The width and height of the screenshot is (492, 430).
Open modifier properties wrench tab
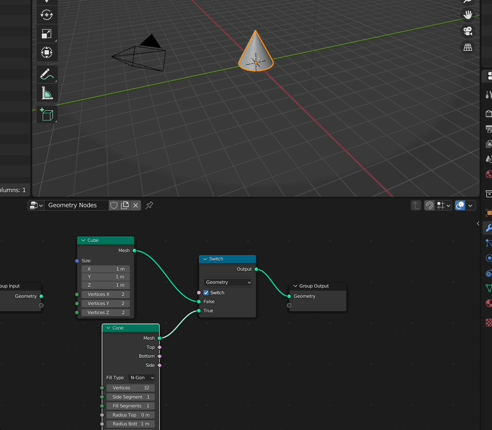tap(488, 228)
